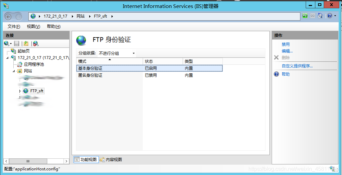Click the refresh page icon in toolbar
This screenshot has width=342, height=175.
[305, 16]
